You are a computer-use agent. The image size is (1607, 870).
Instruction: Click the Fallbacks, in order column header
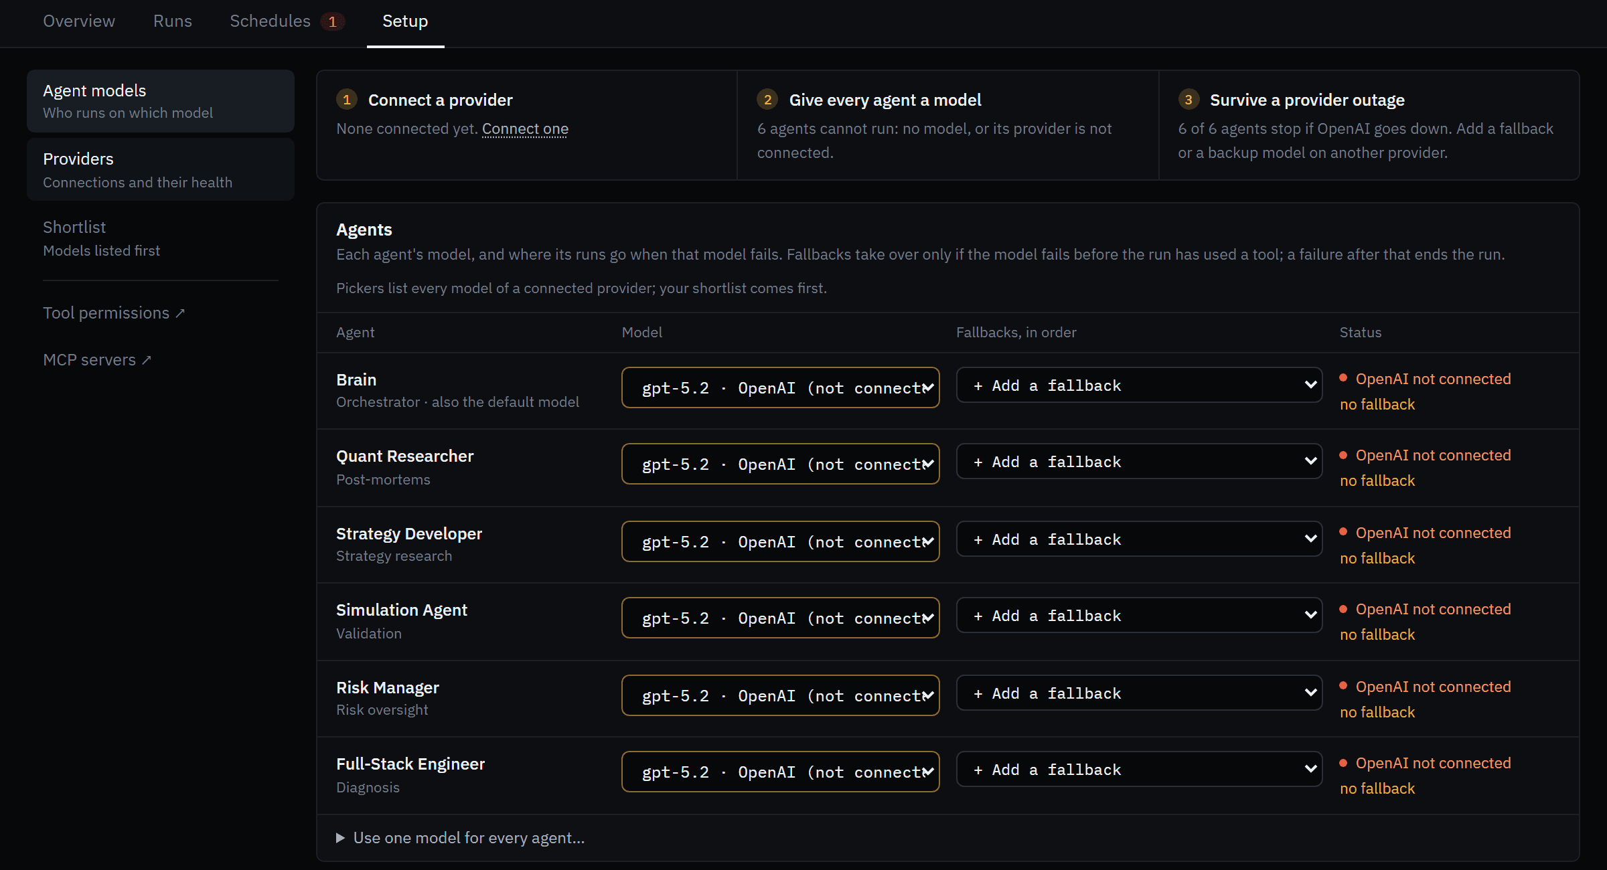click(x=1016, y=332)
